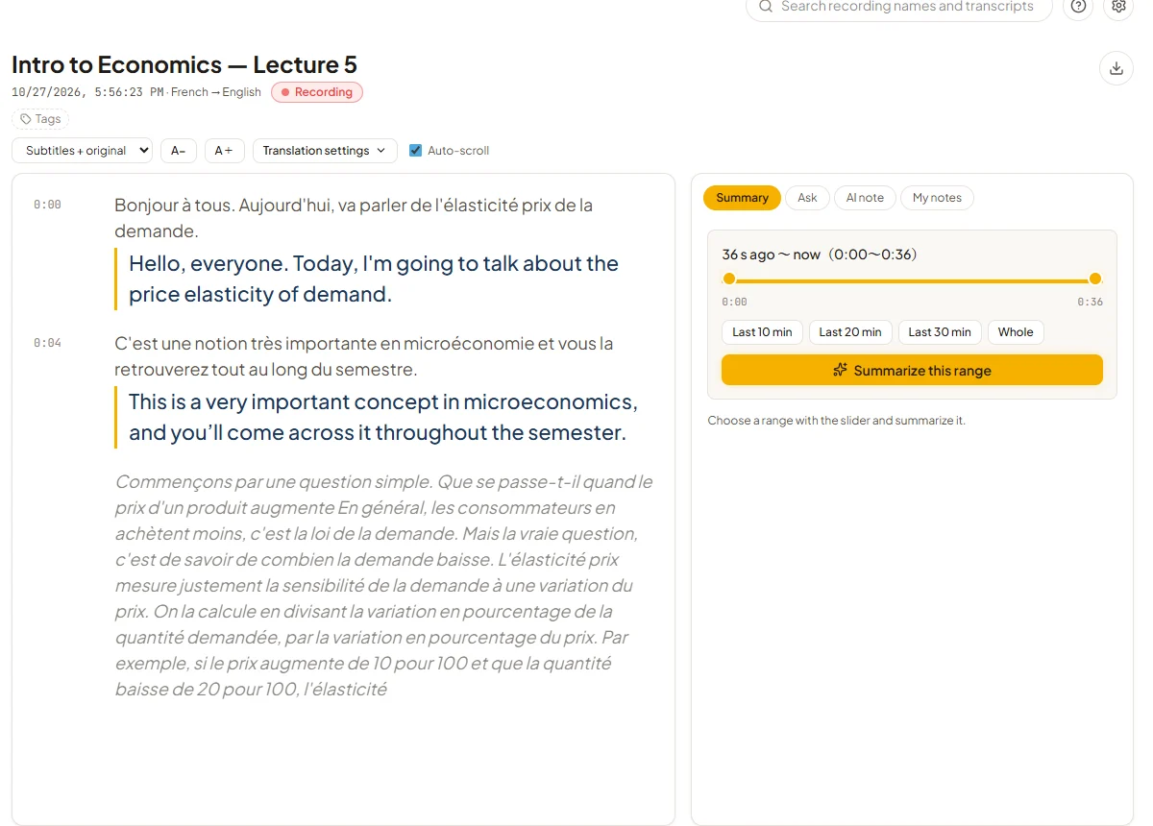Select the Whole range option
1153x826 pixels.
[x=1016, y=332]
